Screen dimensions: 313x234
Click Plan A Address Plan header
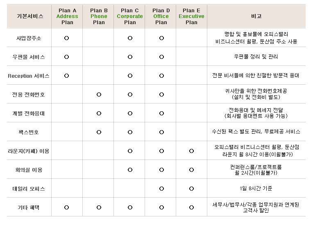coord(67,16)
